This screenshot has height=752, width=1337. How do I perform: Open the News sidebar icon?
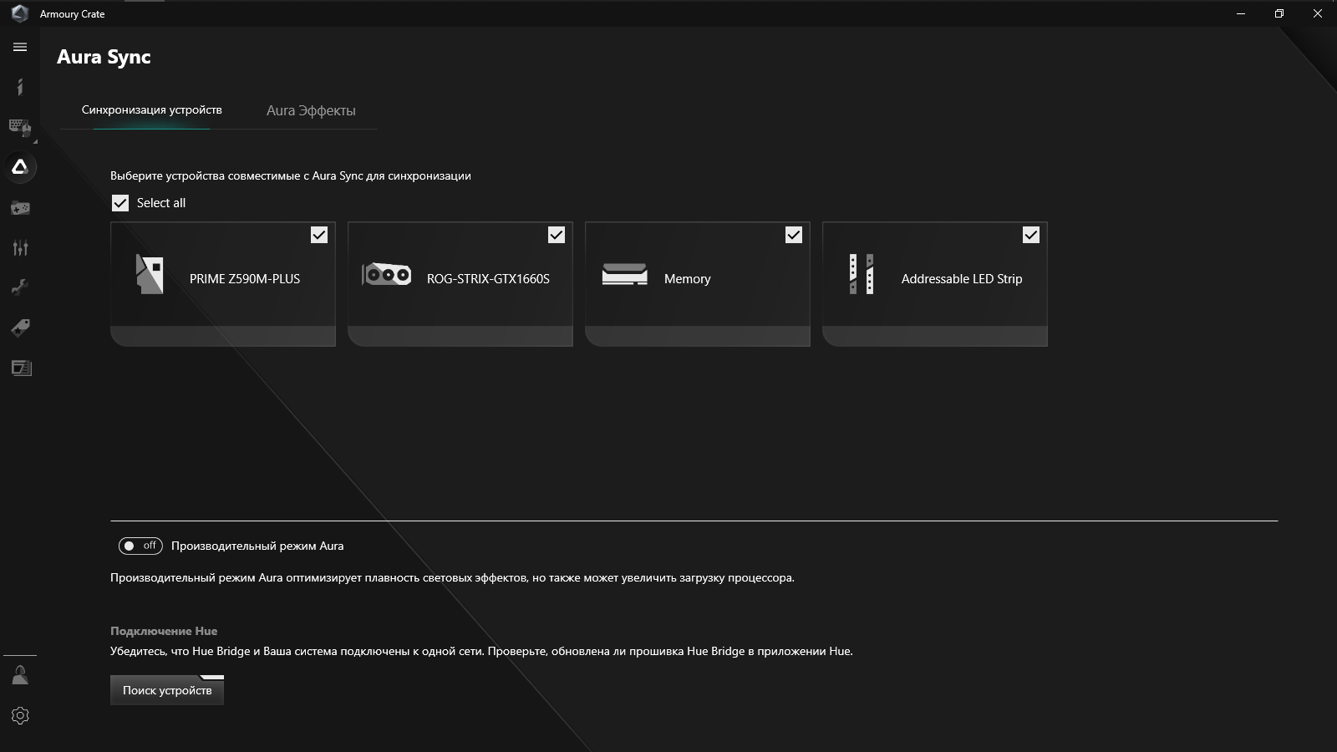[20, 368]
